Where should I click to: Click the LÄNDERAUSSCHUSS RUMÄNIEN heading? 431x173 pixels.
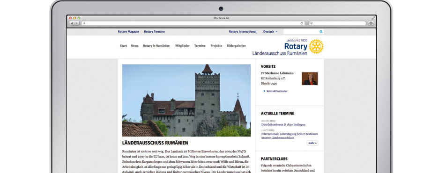point(156,143)
